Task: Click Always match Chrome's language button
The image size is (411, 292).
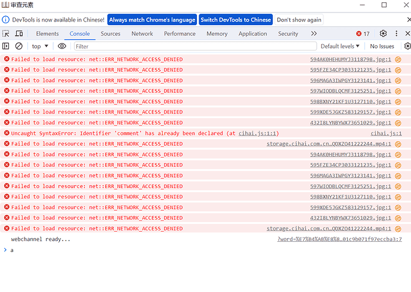Action: click(152, 20)
